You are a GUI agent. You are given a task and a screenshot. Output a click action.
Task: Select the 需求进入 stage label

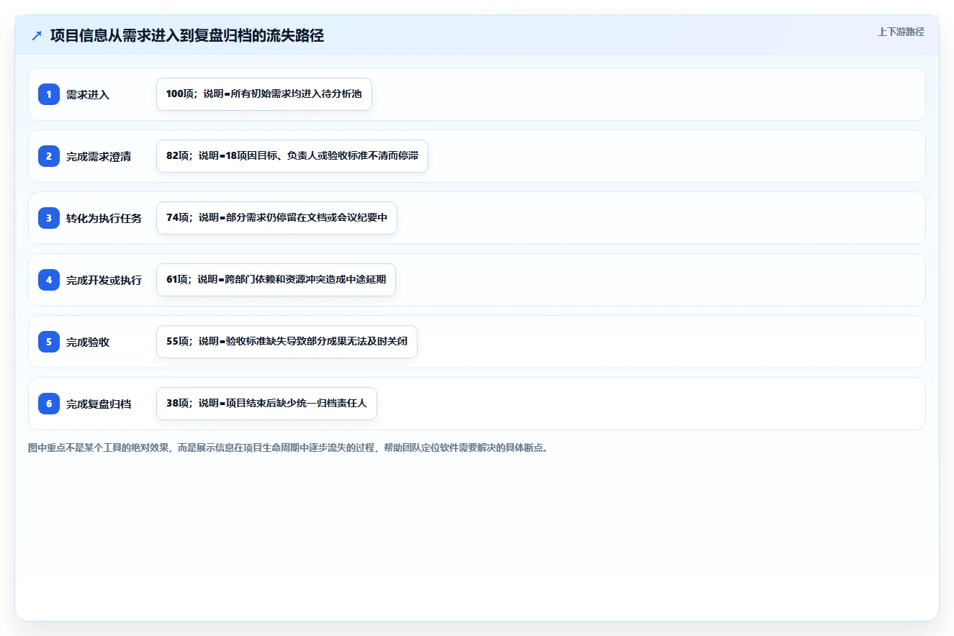[x=88, y=94]
